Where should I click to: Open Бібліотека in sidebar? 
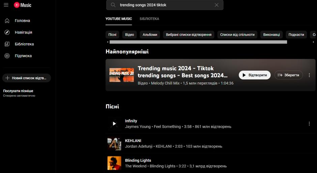(x=24, y=44)
